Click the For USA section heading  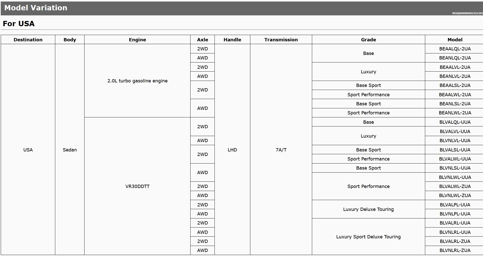point(19,24)
